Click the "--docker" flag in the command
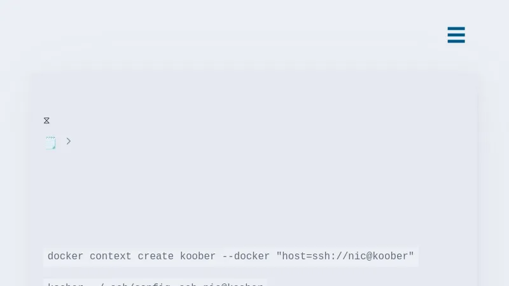Image resolution: width=509 pixels, height=286 pixels. (x=246, y=257)
